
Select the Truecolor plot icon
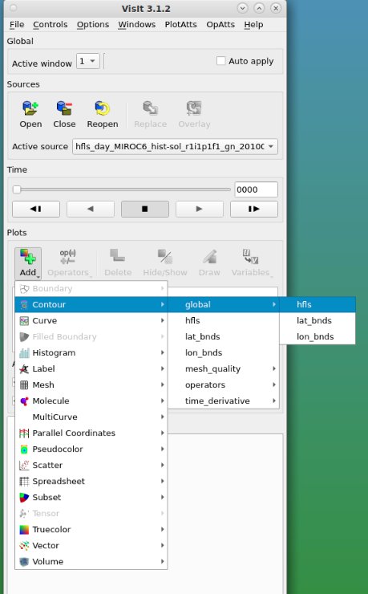pos(24,530)
